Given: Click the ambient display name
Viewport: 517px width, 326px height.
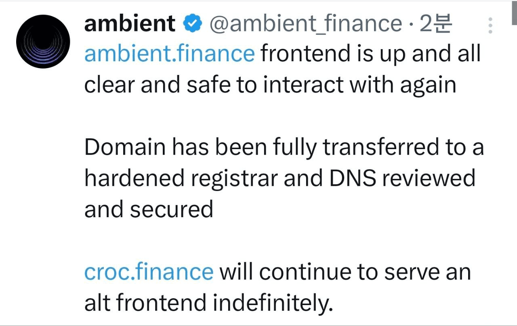Looking at the screenshot, I should tap(130, 24).
